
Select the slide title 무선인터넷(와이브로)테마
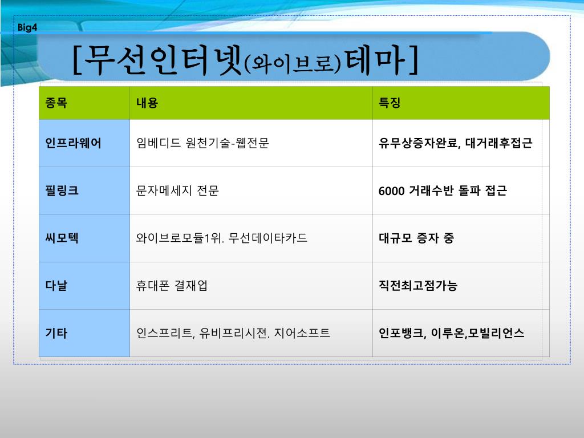[246, 60]
